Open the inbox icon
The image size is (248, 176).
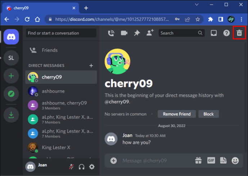(214, 33)
